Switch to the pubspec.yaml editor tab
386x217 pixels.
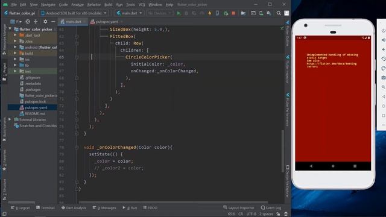pos(107,22)
